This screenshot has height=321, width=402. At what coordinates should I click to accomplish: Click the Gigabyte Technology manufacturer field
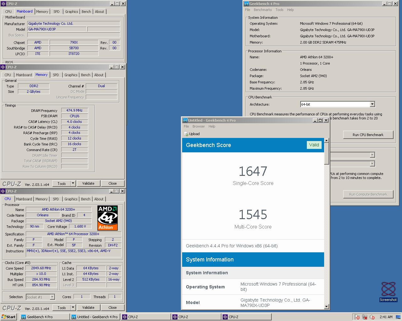(x=74, y=24)
